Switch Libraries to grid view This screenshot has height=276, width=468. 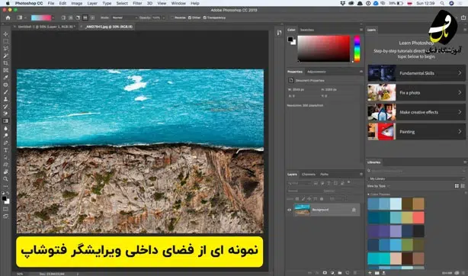click(x=457, y=186)
